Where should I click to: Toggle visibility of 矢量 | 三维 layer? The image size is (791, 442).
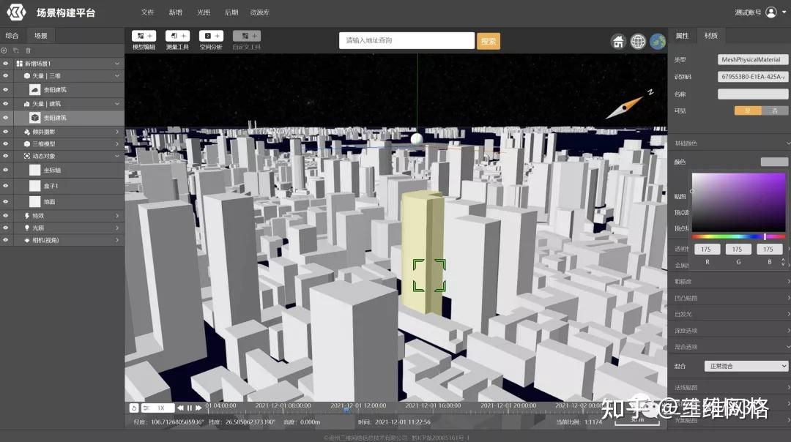(6, 75)
